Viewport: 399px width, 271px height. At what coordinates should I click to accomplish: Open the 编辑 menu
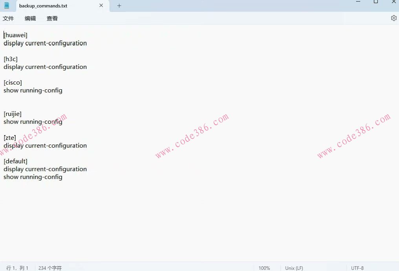[30, 18]
